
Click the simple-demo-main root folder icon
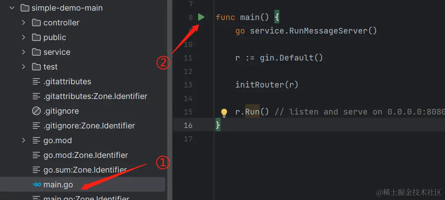pyautogui.click(x=25, y=8)
